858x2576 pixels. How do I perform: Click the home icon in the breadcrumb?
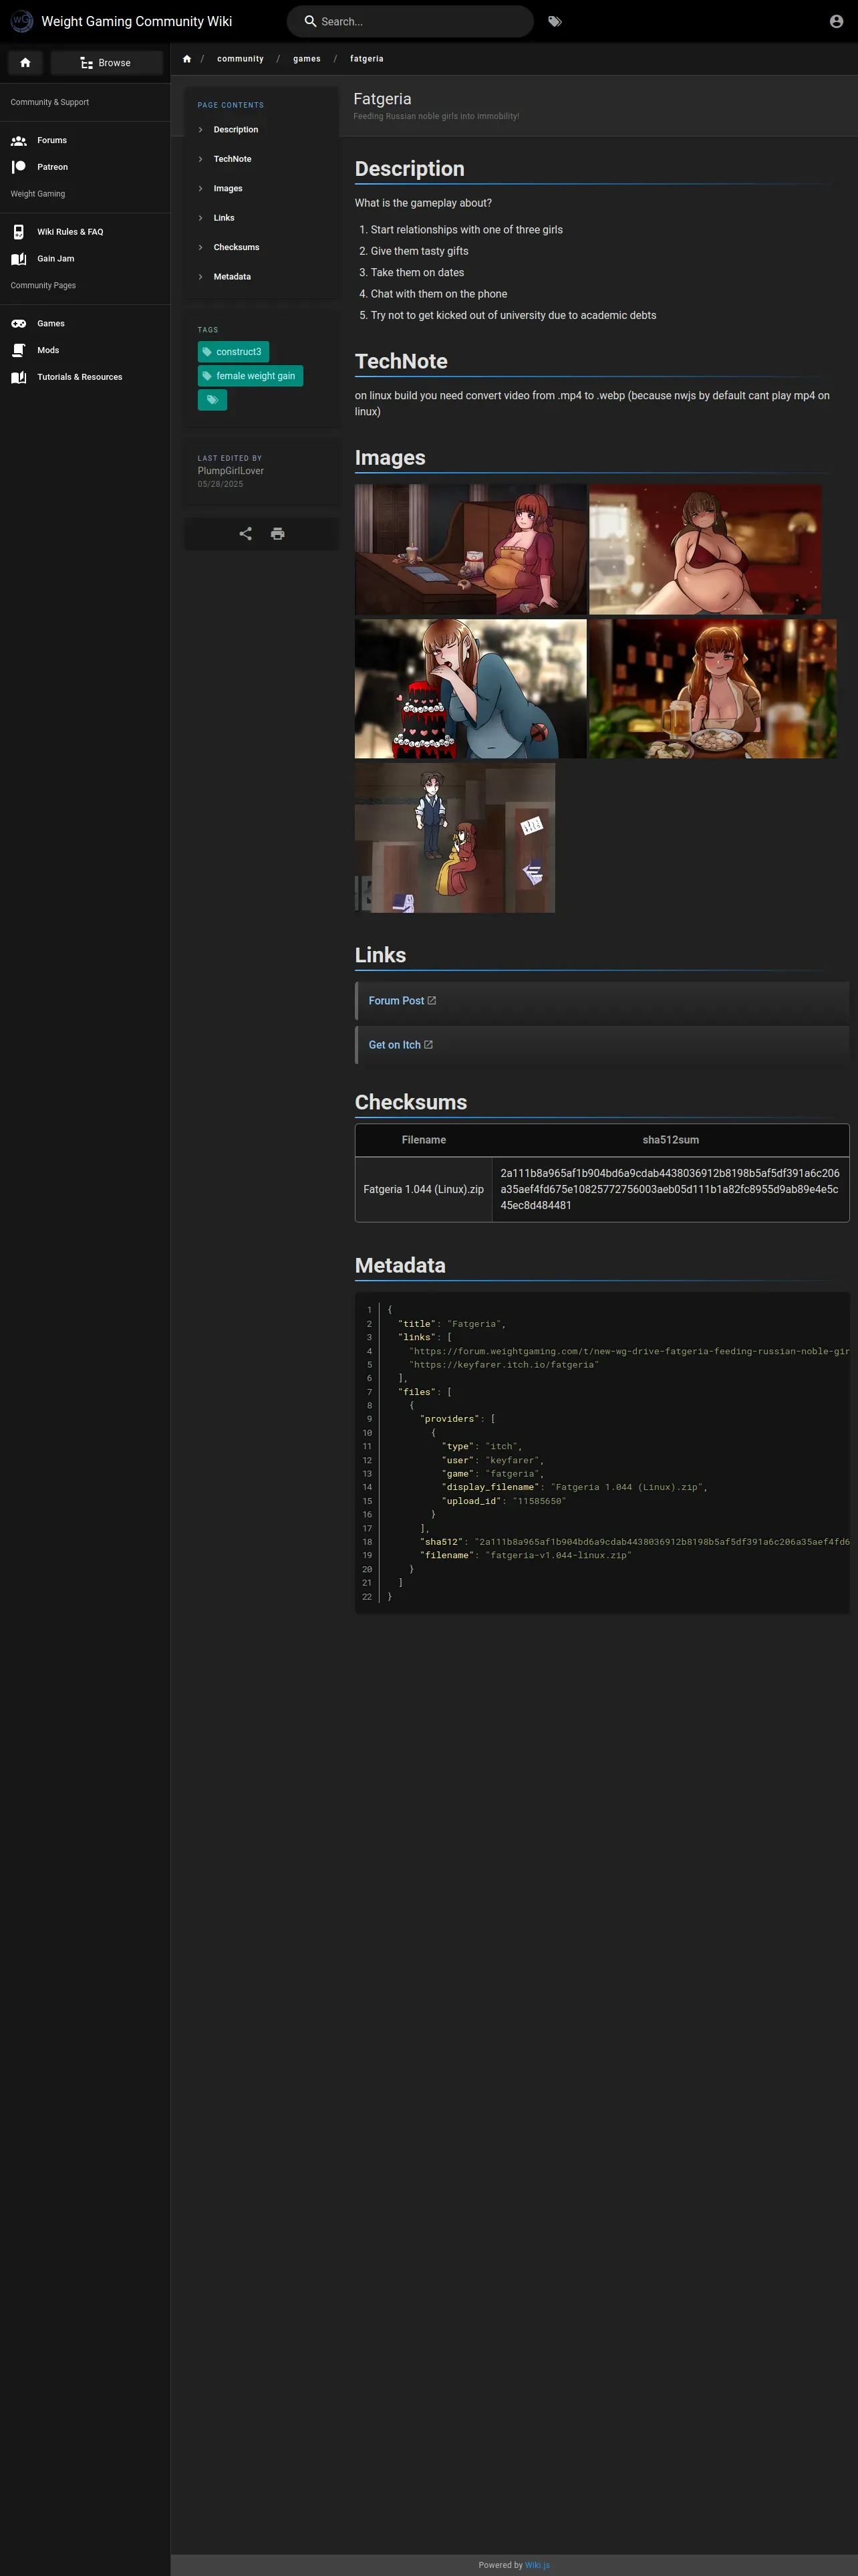(187, 59)
